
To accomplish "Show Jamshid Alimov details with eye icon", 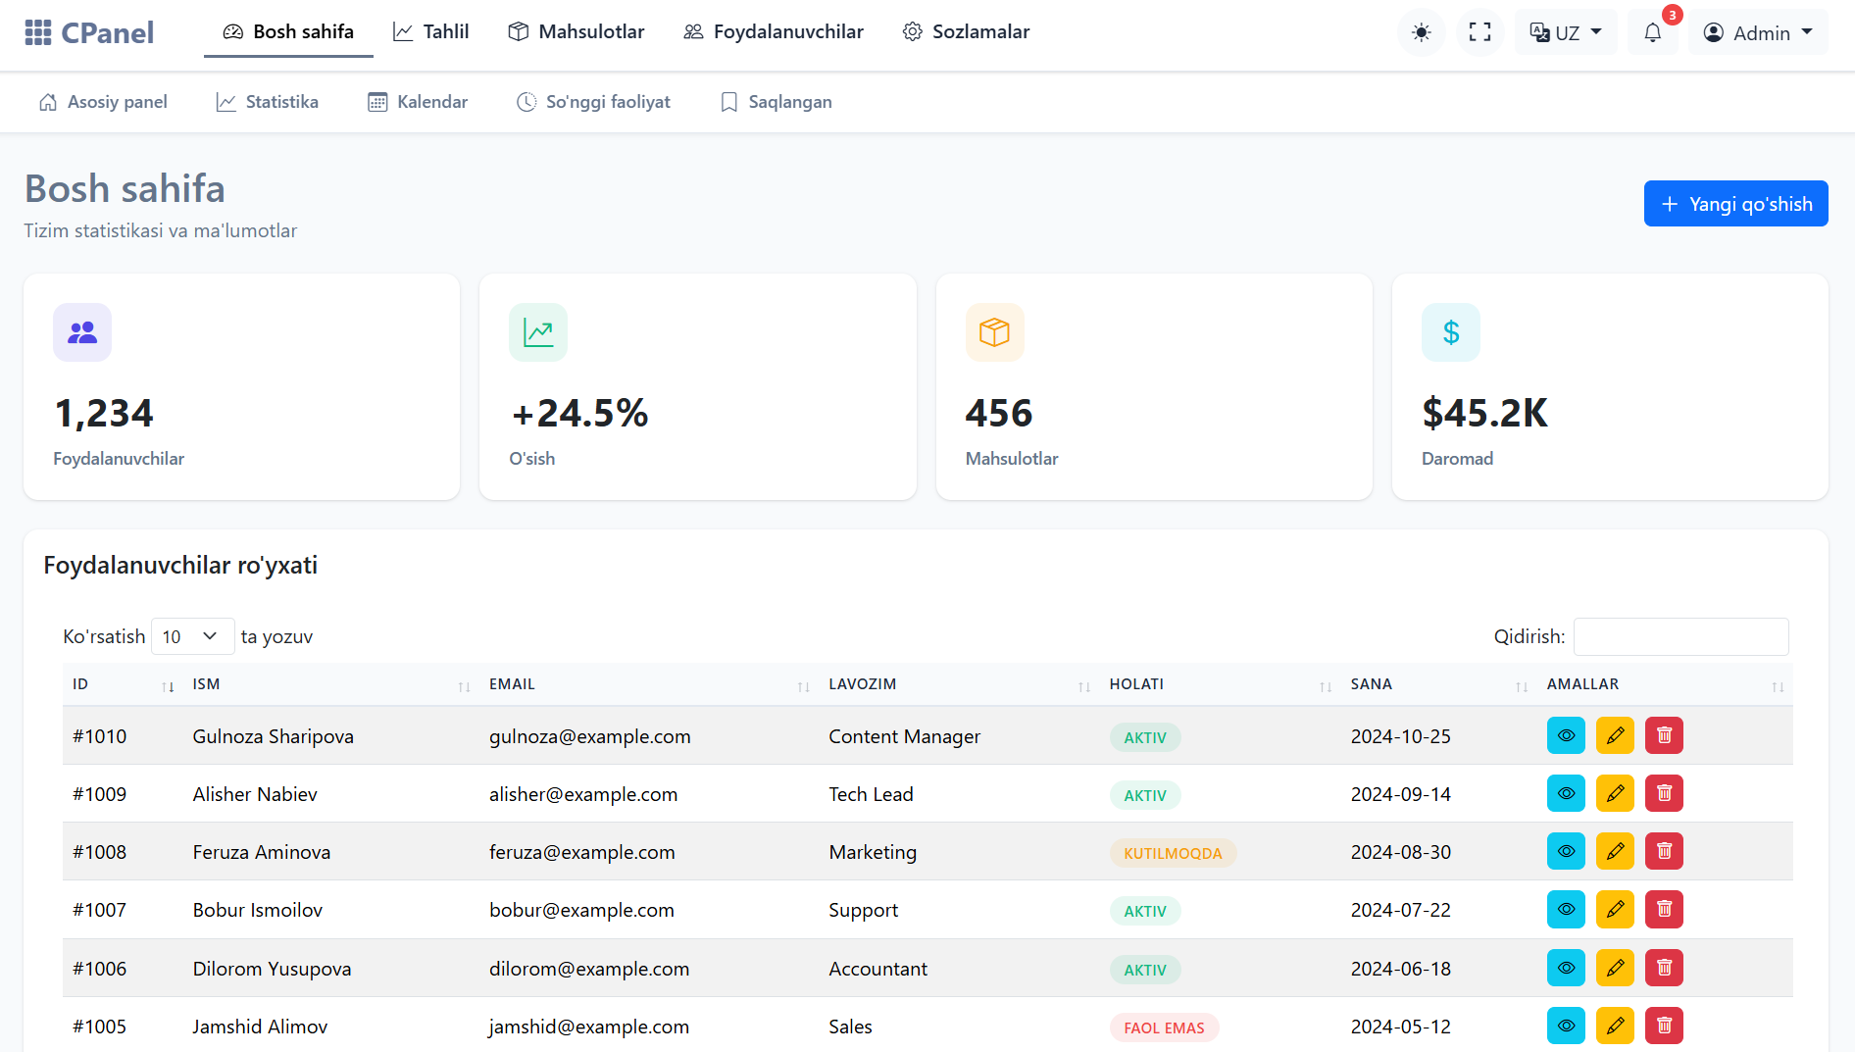I will pyautogui.click(x=1566, y=1026).
